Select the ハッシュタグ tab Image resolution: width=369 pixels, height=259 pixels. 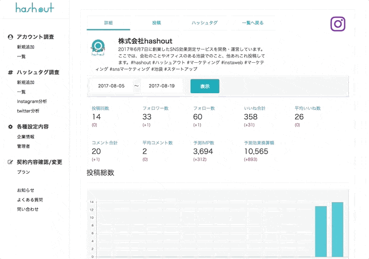[205, 23]
